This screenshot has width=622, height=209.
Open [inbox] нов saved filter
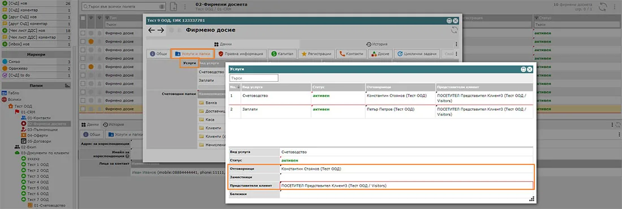[37, 44]
